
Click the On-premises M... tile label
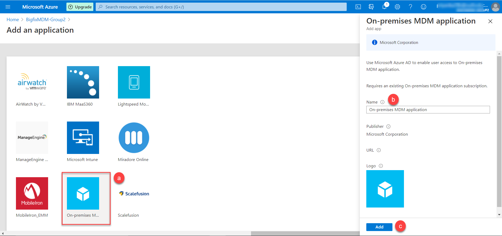pyautogui.click(x=83, y=215)
